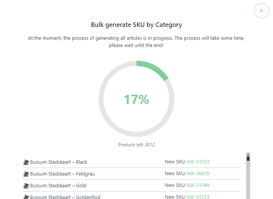This screenshot has height=199, width=273.
Task: Click the scrollbar up arrow in results list
Action: click(x=248, y=155)
